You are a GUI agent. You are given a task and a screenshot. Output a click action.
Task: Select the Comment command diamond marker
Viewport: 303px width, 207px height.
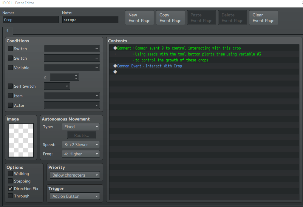115,48
